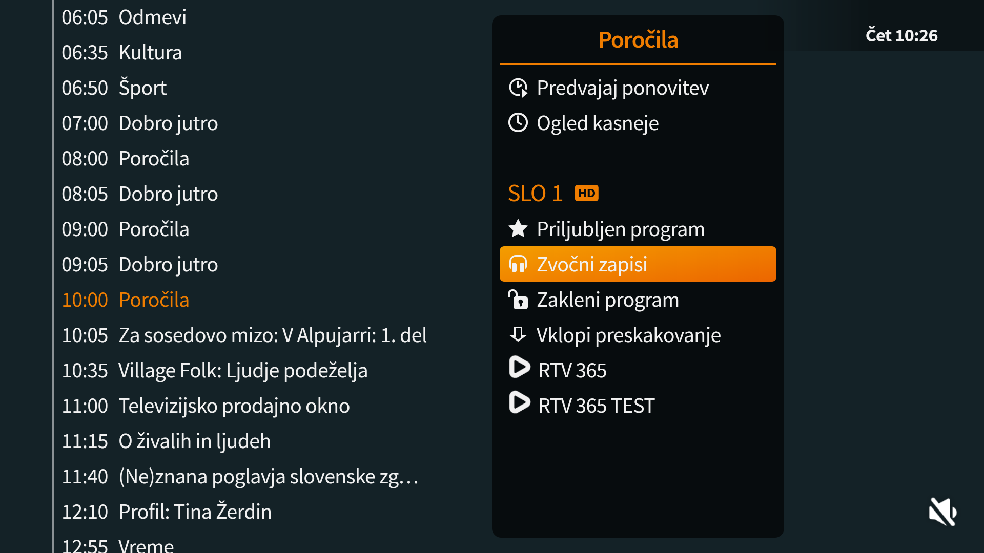Click the RTV 365 TEST play icon
This screenshot has width=984, height=553.
519,403
